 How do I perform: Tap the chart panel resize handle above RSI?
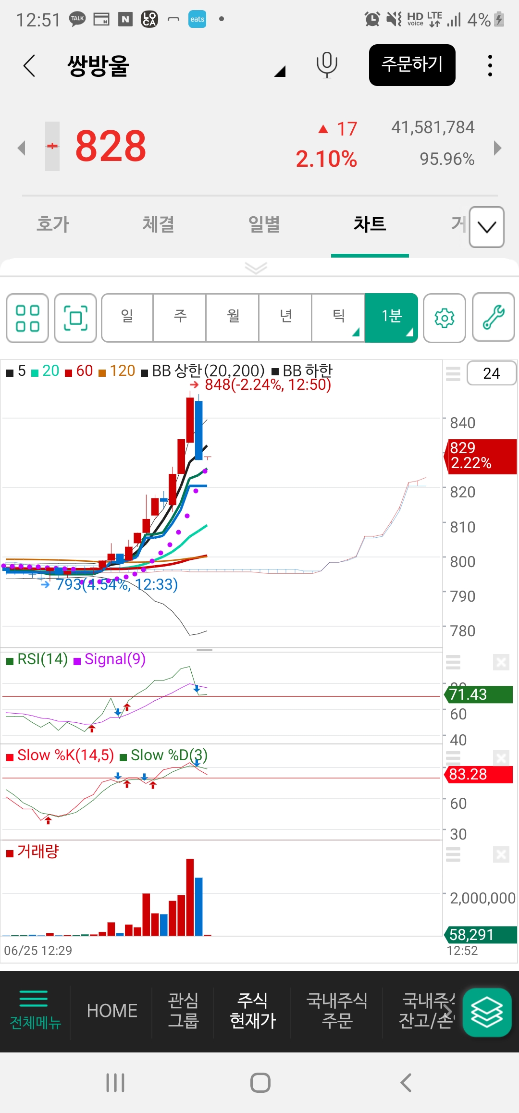pos(204,650)
